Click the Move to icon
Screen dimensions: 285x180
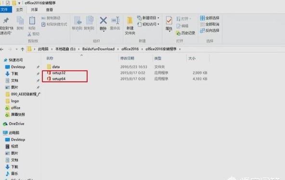point(78,20)
